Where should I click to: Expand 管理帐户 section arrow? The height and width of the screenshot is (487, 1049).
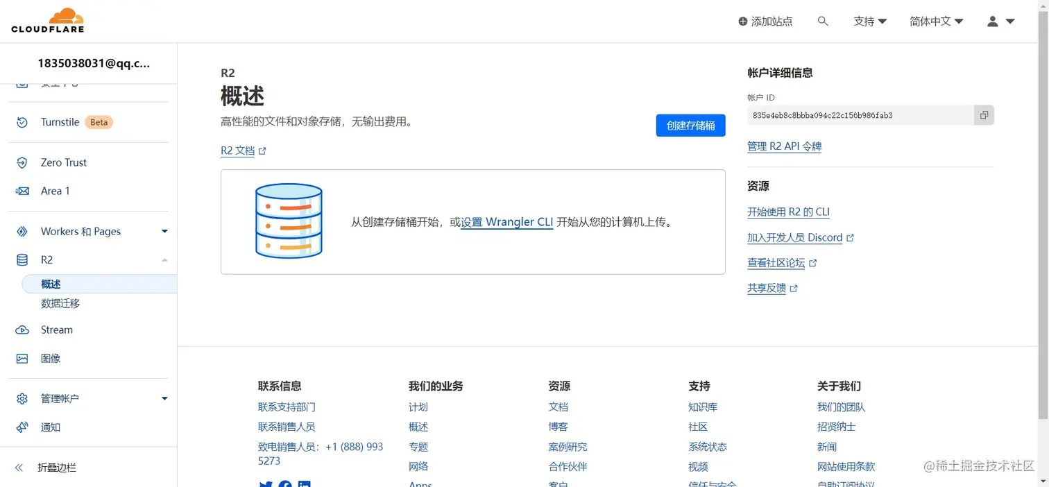point(164,399)
